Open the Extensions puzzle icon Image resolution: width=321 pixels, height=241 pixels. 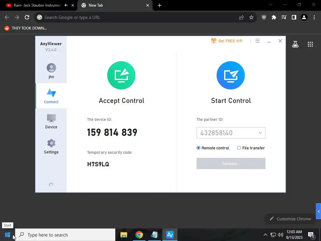[x=274, y=18]
